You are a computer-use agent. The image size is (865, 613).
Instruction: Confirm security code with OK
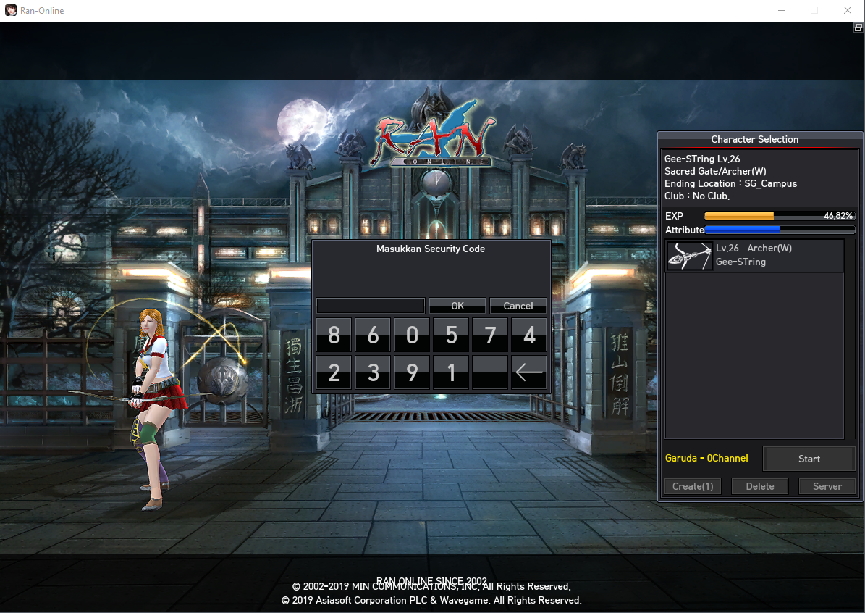pyautogui.click(x=457, y=306)
